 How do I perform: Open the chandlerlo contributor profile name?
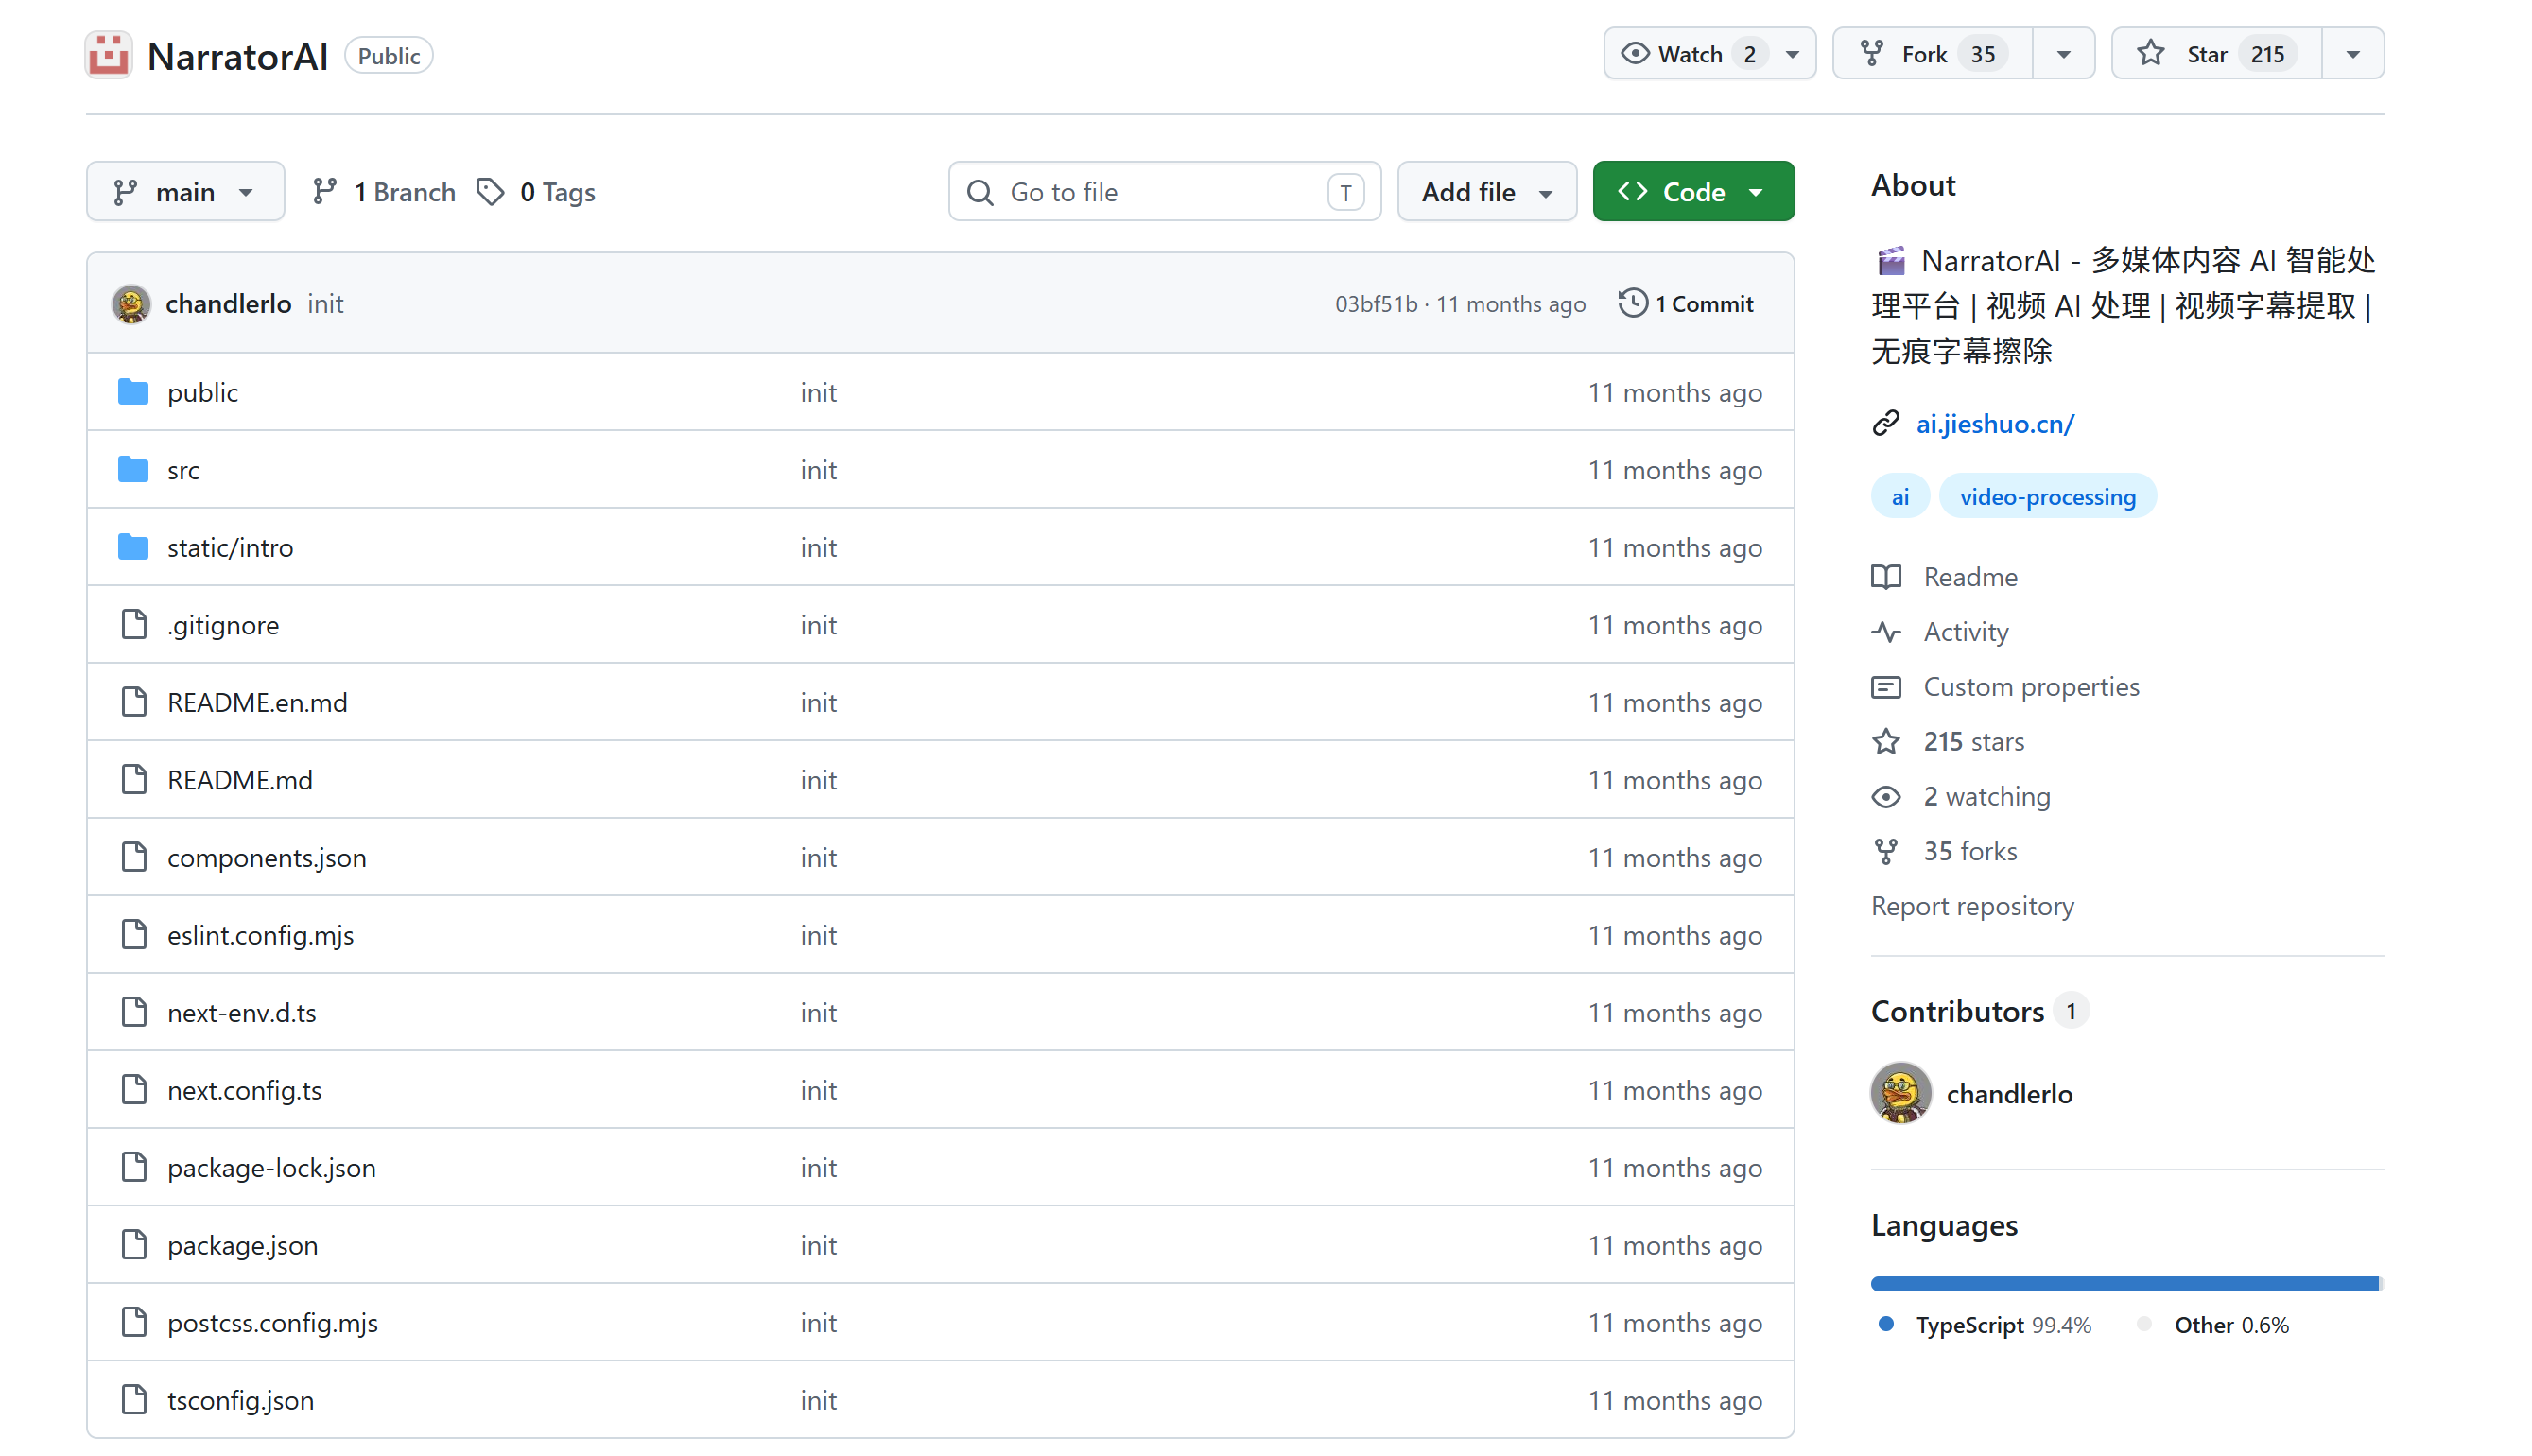pos(2009,1094)
